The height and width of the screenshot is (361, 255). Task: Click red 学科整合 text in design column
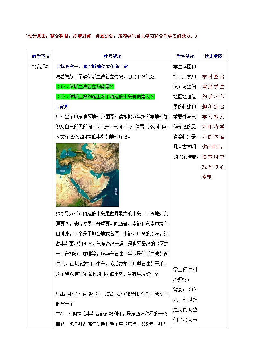point(213,77)
